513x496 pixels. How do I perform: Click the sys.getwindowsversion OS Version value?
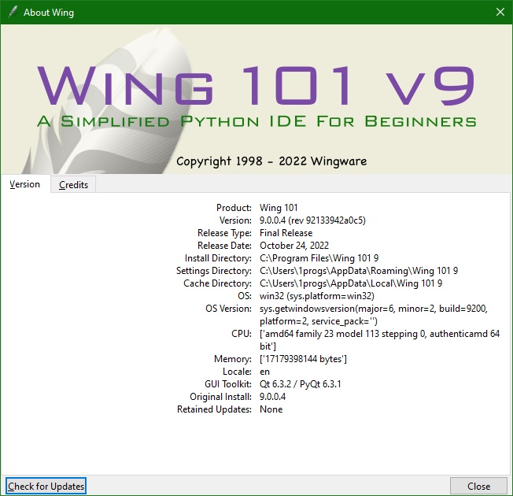(x=374, y=315)
